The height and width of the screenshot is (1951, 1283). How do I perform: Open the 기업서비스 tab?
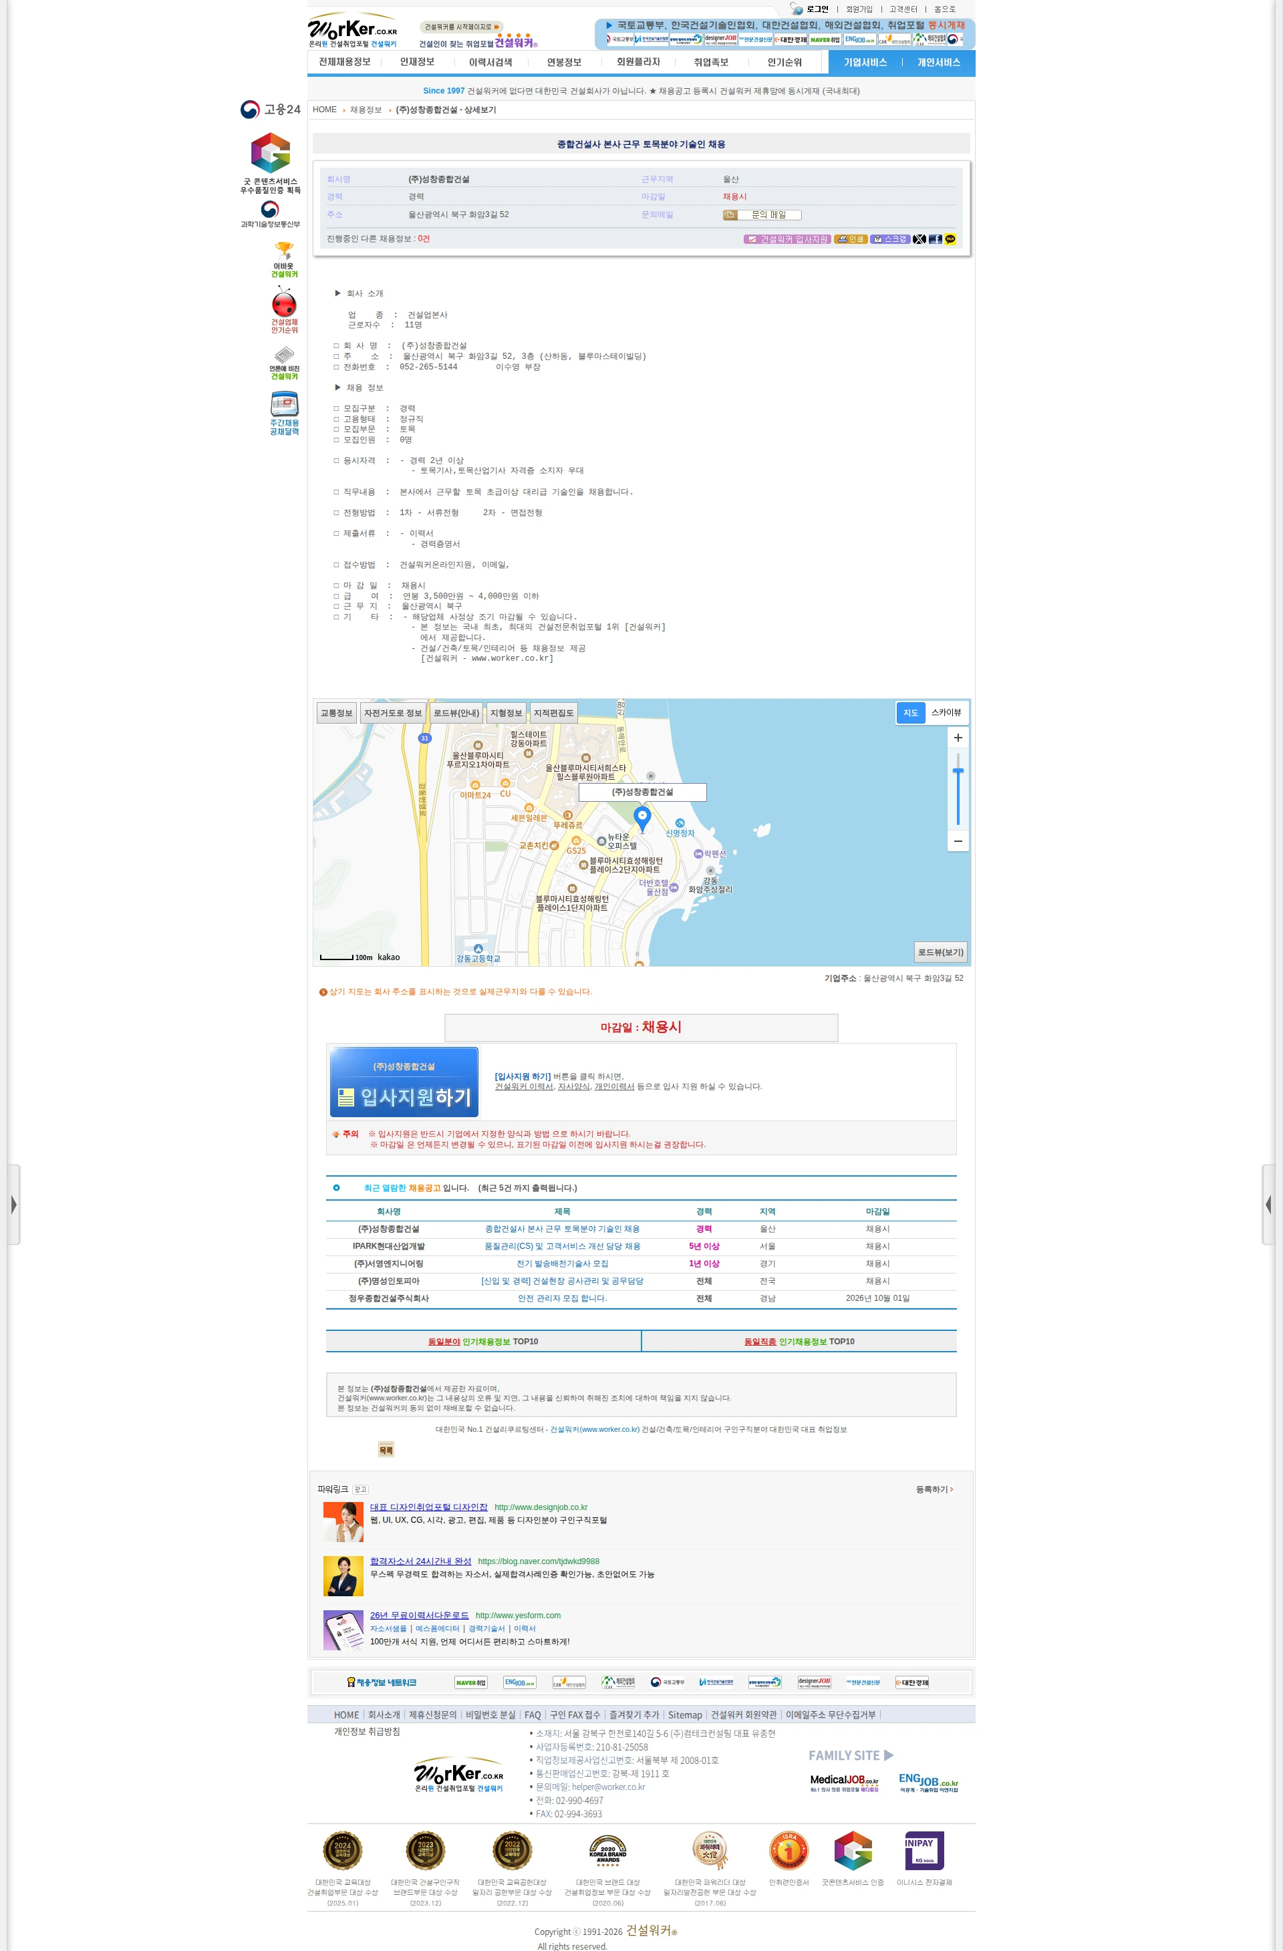(x=865, y=62)
